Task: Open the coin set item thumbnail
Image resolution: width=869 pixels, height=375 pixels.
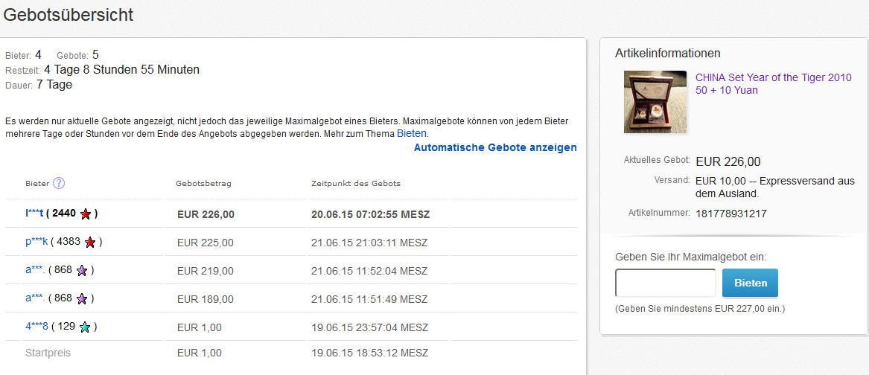Action: point(655,102)
